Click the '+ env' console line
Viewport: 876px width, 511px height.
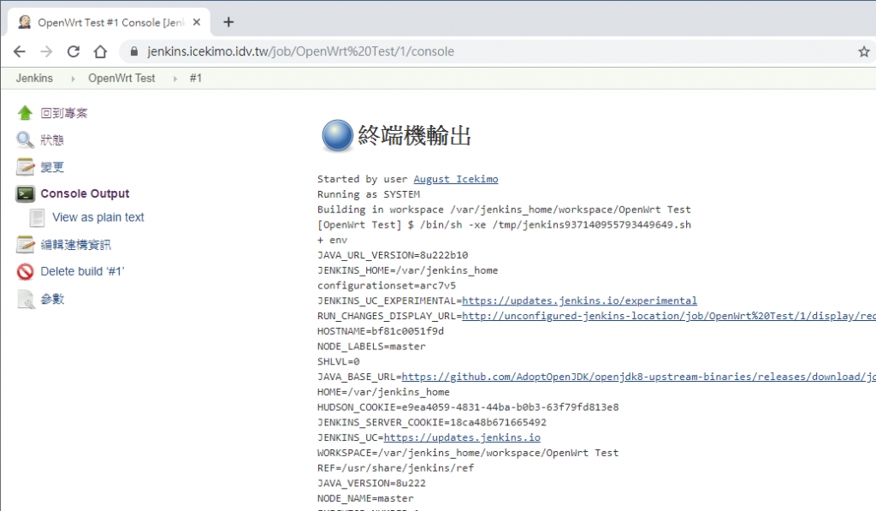[333, 240]
